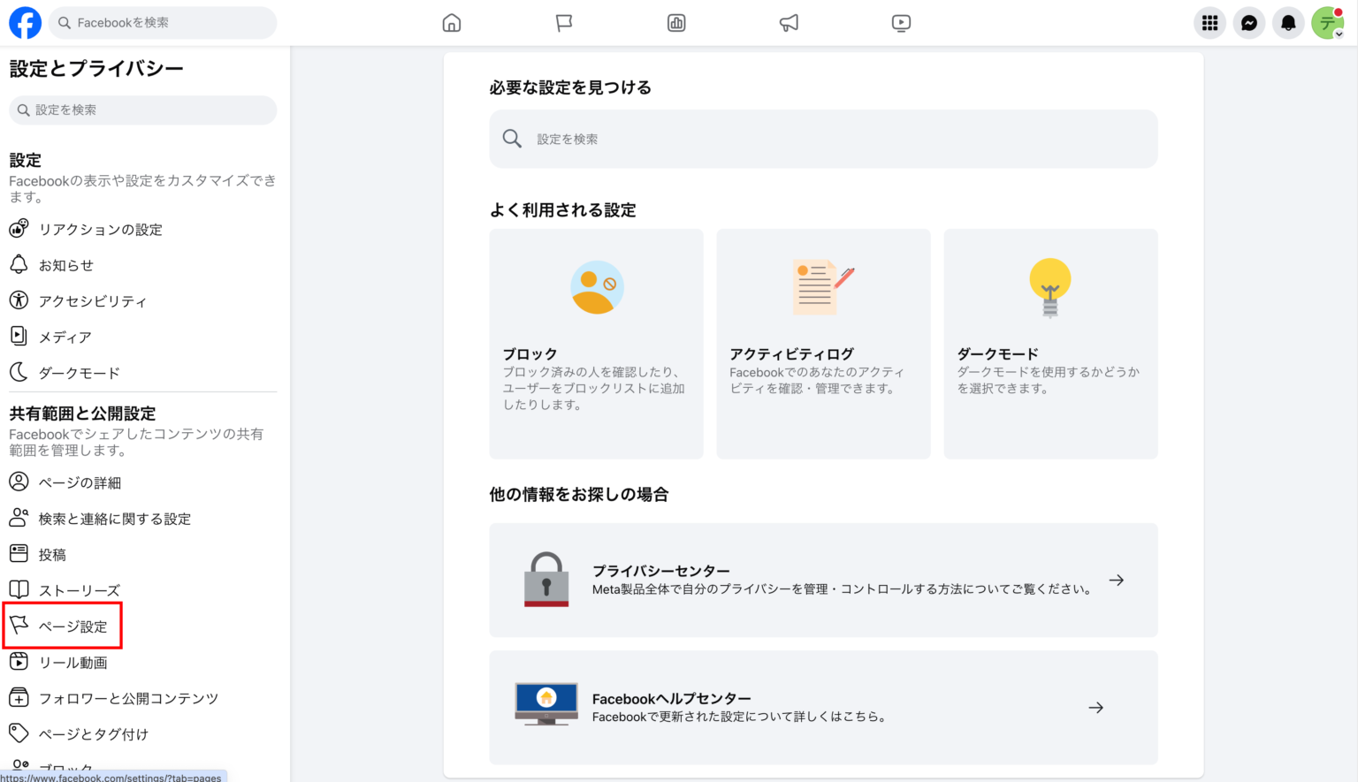Screen dimensions: 1358x782
Task: Expand the profile account dropdown
Action: click(x=1328, y=22)
